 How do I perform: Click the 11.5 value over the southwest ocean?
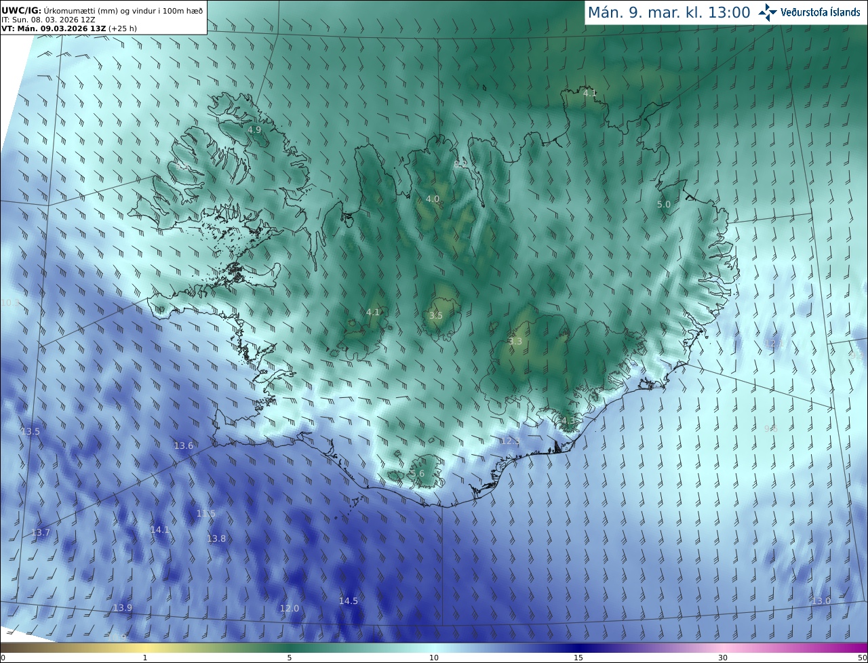[206, 513]
